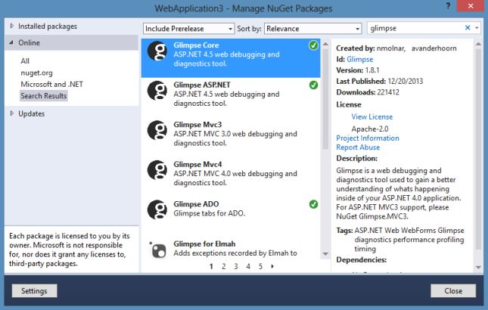
Task: Go to results page 2
Action: [x=223, y=266]
